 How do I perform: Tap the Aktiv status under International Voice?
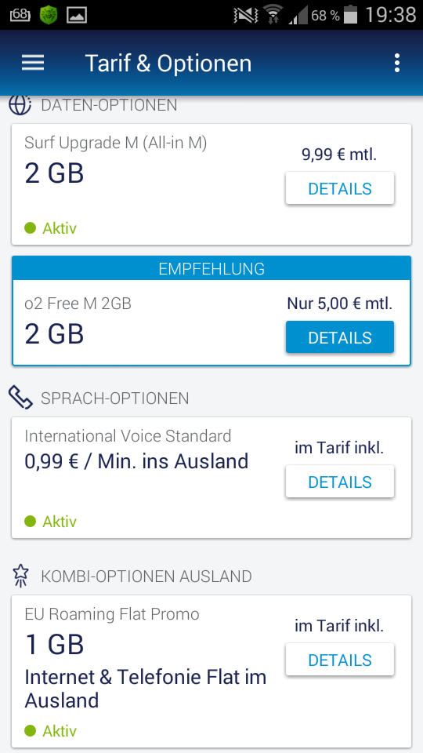[51, 521]
